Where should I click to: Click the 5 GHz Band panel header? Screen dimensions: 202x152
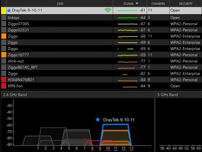(x=179, y=95)
